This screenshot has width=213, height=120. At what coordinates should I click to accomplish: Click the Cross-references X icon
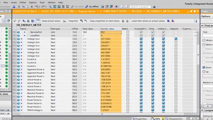click(116, 7)
